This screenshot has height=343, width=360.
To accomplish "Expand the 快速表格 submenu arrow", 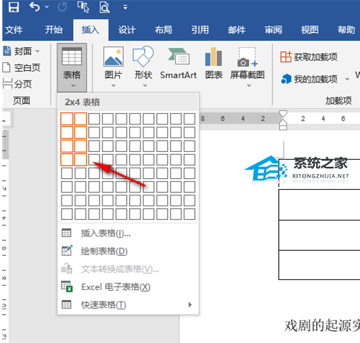I will (190, 304).
